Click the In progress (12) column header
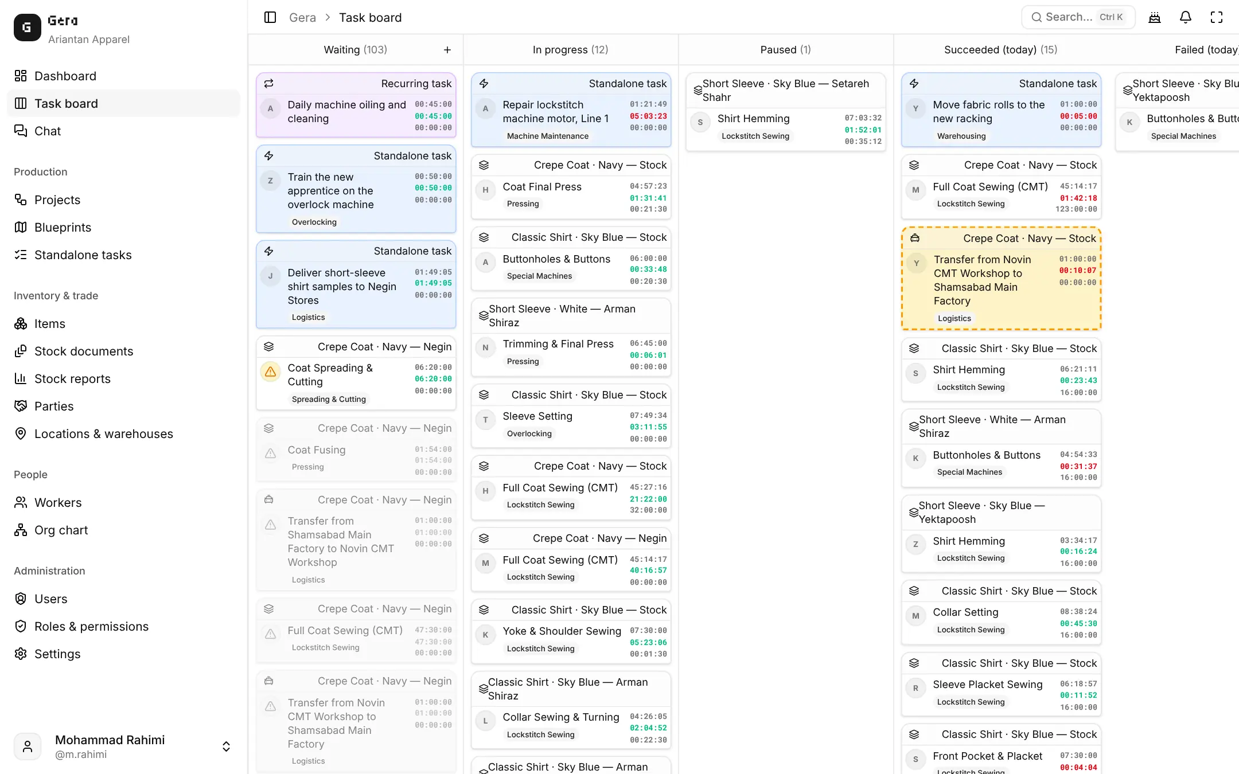This screenshot has height=774, width=1239. pyautogui.click(x=570, y=50)
